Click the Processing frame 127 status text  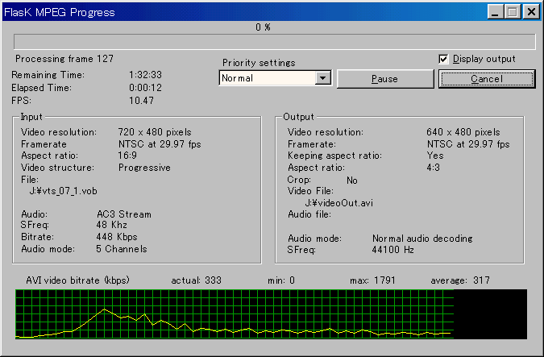[64, 59]
